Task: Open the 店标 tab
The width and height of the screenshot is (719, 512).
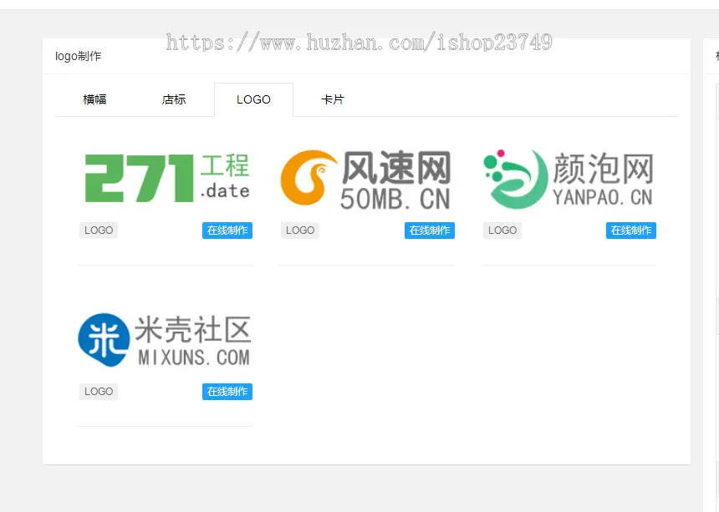Action: click(174, 99)
